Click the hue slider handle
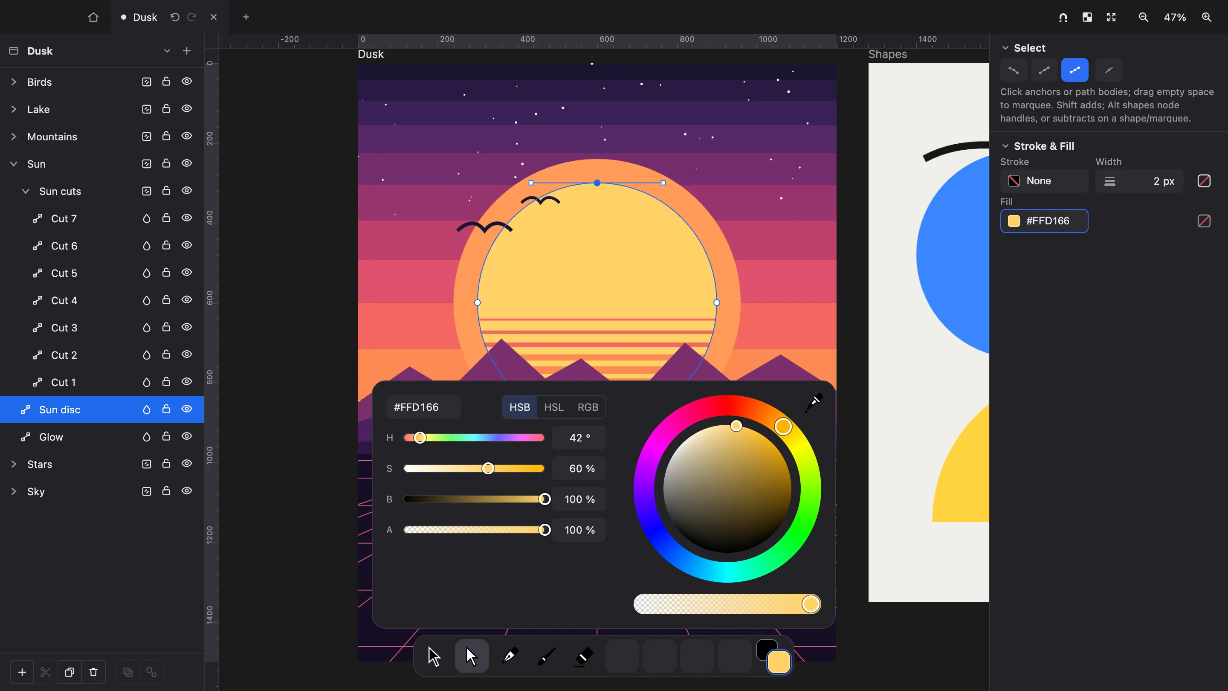 click(420, 438)
